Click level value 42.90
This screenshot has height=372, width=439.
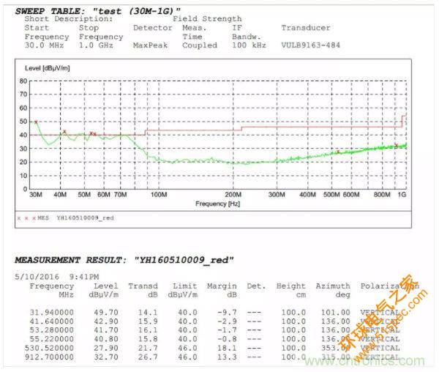106,321
